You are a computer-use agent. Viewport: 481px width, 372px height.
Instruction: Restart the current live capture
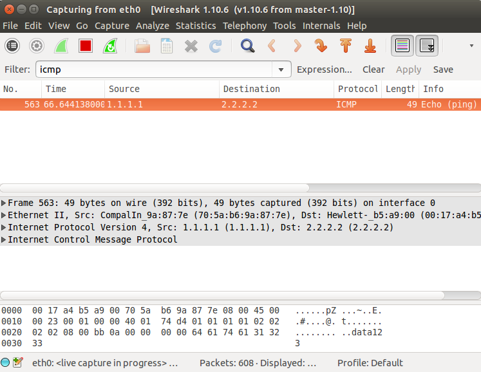coord(110,46)
